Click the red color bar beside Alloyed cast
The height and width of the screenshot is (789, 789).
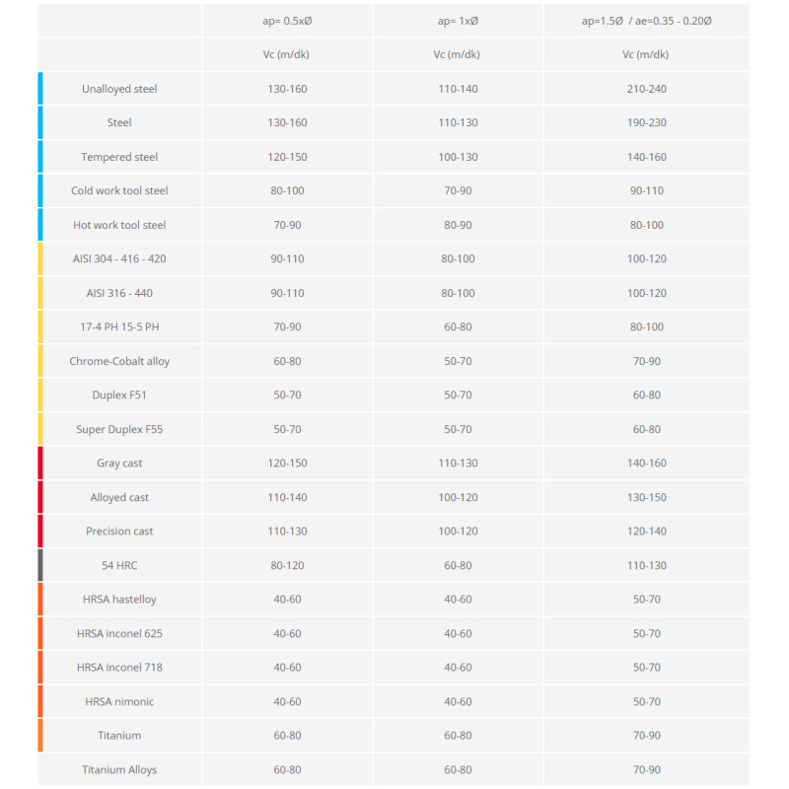click(x=40, y=497)
